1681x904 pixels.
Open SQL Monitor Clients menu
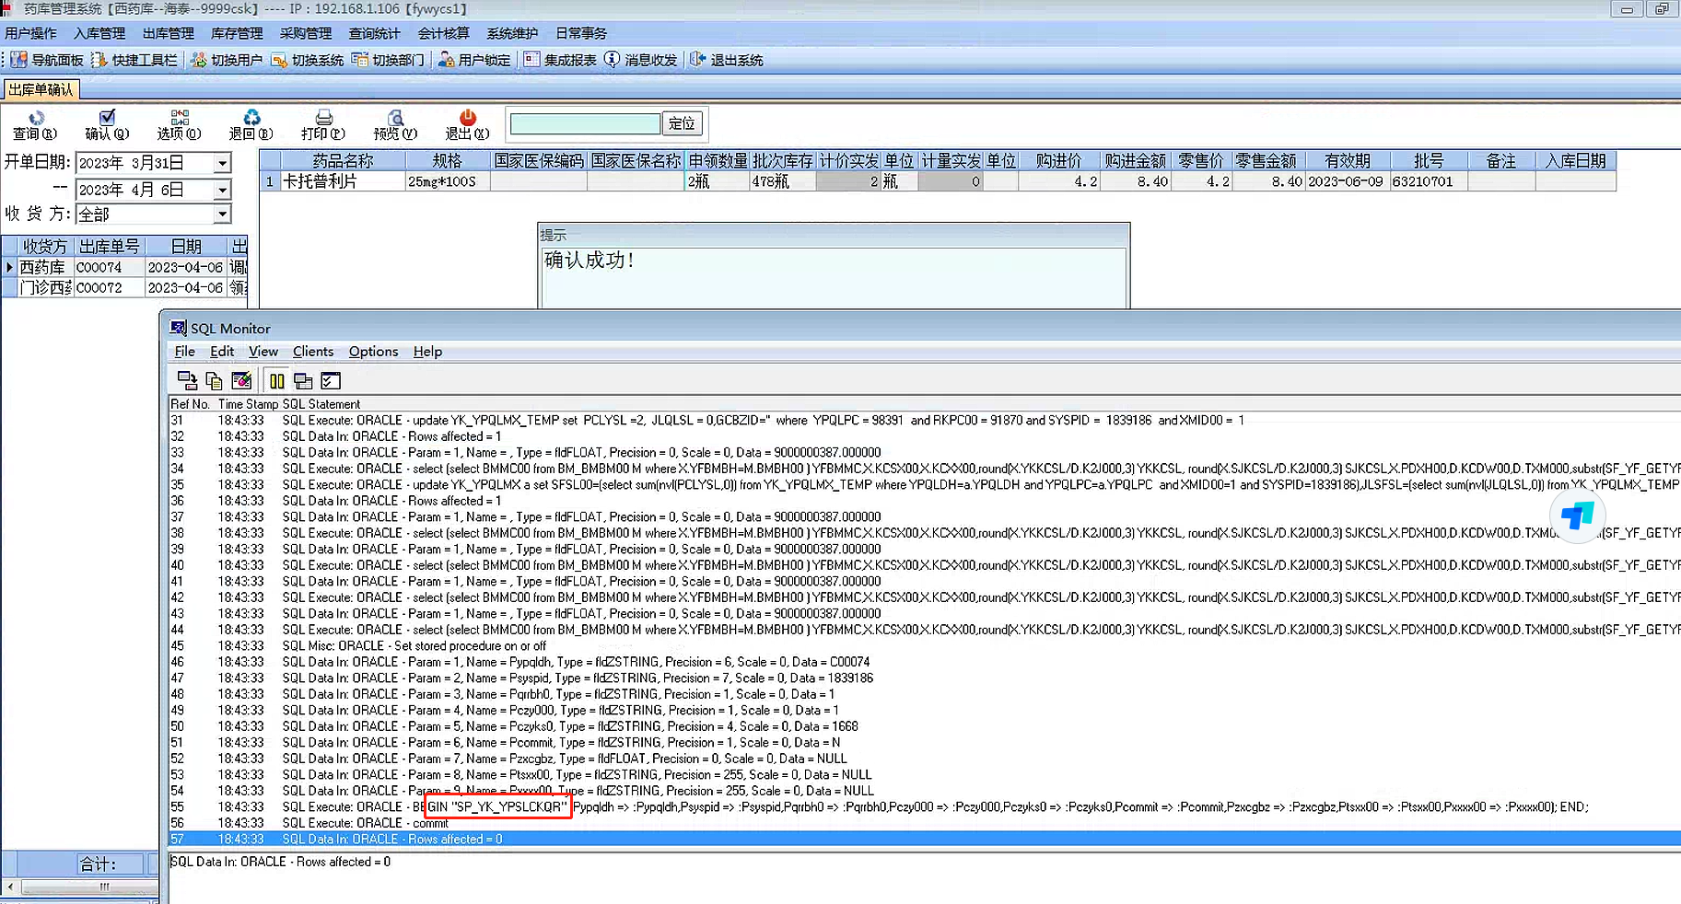[313, 352]
